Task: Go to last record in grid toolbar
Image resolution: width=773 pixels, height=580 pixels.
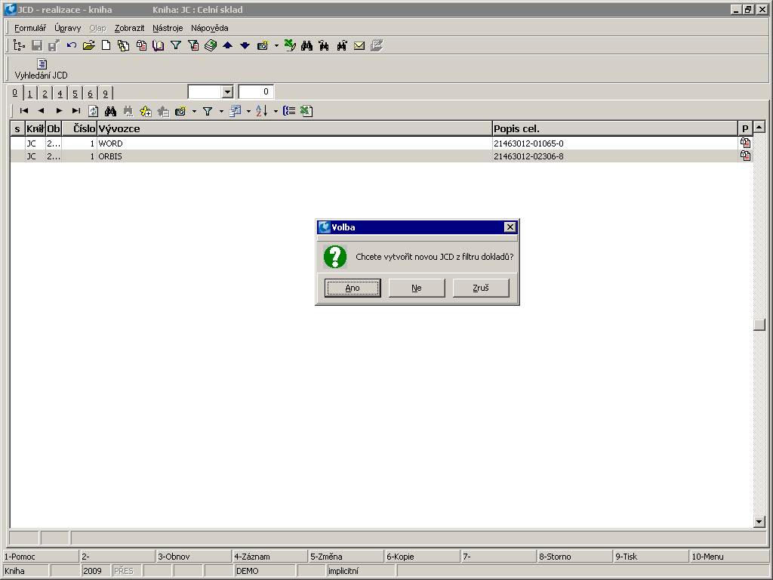Action: tap(76, 111)
